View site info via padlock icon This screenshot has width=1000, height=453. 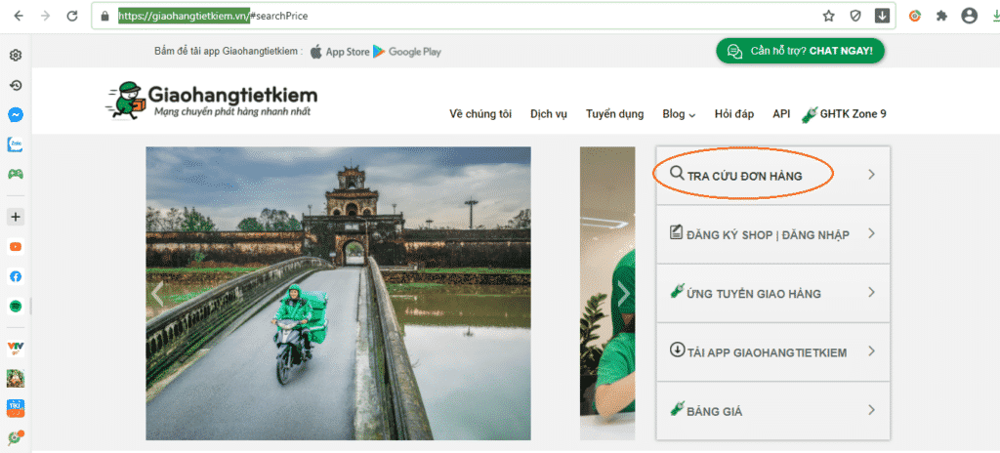click(105, 16)
